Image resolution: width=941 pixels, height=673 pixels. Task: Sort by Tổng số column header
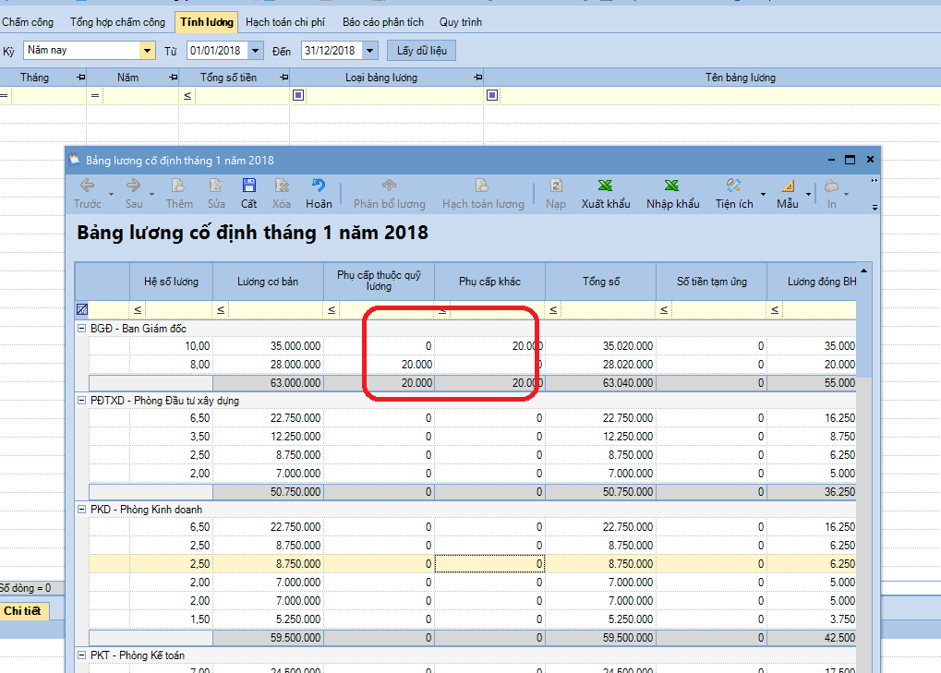click(601, 282)
